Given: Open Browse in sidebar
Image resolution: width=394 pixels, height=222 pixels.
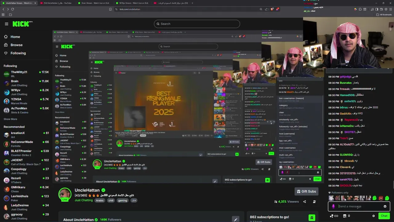Looking at the screenshot, I should pyautogui.click(x=13, y=45).
